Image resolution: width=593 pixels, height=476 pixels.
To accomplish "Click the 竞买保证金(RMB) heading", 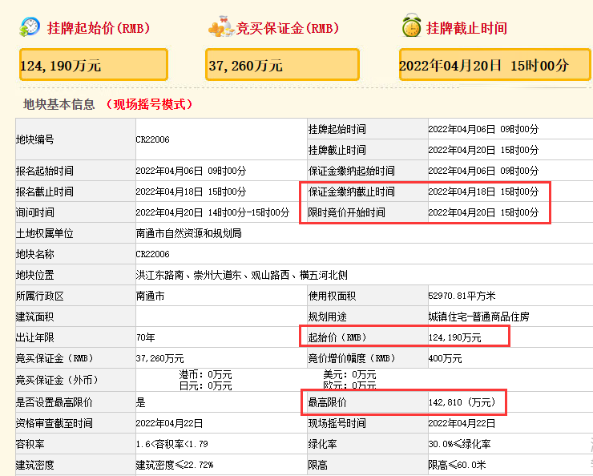I will (287, 29).
